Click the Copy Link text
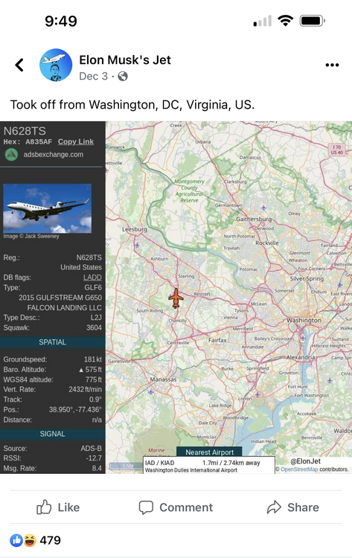The height and width of the screenshot is (558, 352). tap(76, 141)
